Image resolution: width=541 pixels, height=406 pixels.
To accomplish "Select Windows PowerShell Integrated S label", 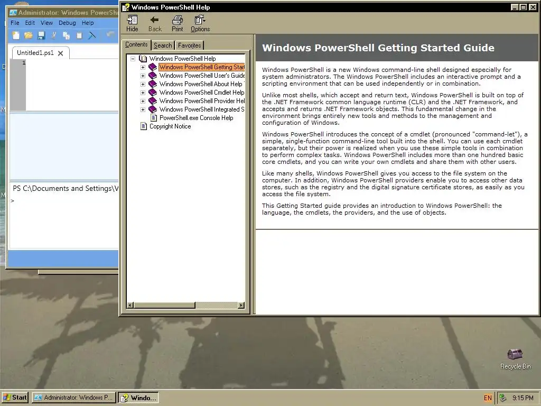I will [202, 109].
